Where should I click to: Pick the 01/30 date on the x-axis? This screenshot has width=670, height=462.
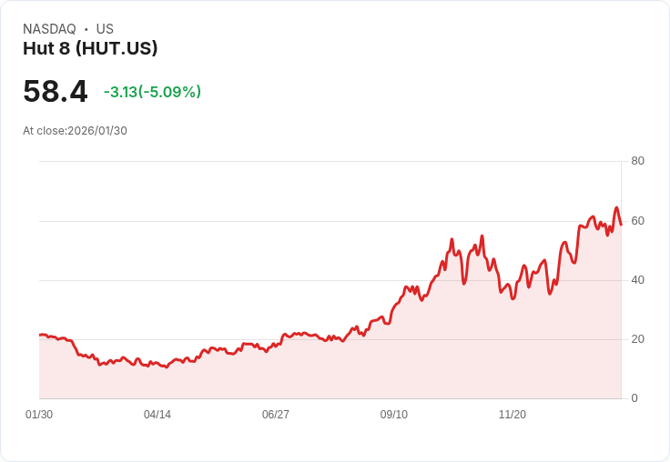click(x=39, y=415)
